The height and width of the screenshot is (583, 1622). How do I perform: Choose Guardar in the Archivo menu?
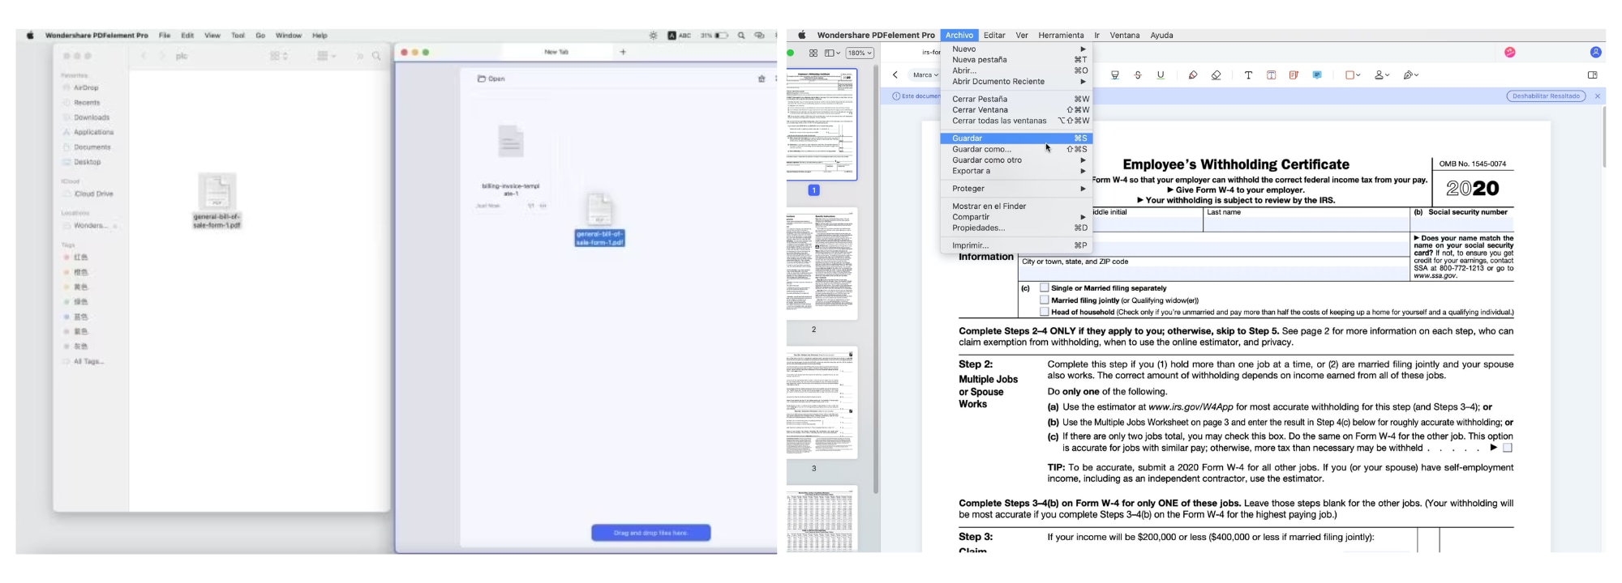coord(968,138)
